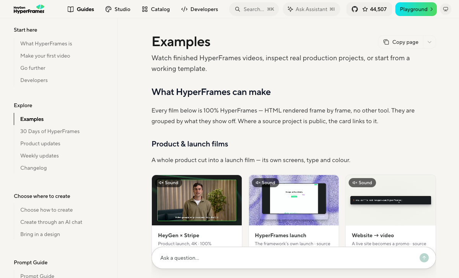
Task: Click the copy icon on Copy page
Action: click(x=386, y=42)
